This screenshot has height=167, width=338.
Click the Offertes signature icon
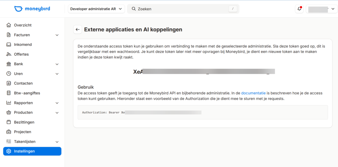click(9, 54)
